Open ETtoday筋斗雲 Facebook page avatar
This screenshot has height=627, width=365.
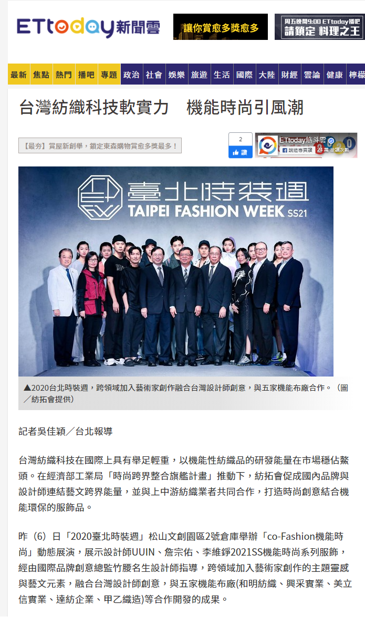click(267, 145)
